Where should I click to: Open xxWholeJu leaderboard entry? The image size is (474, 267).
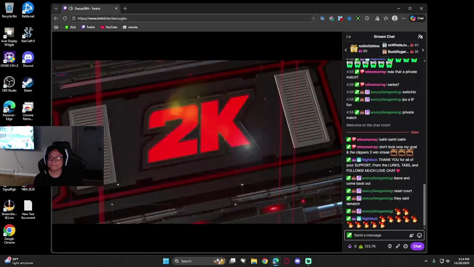tap(400, 45)
